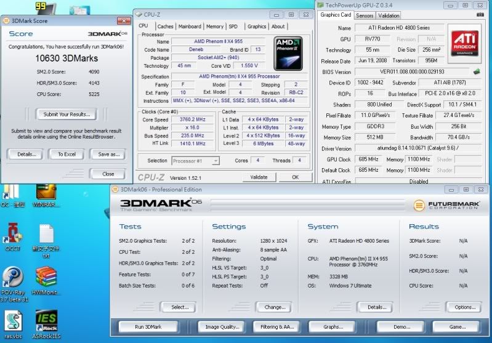Switch to the Caches tab in CPU-Z
492x343 pixels.
tap(165, 26)
